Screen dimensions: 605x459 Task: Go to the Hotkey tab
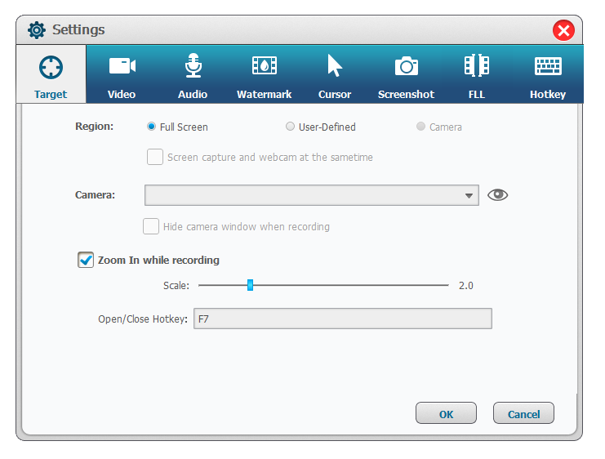pos(548,74)
